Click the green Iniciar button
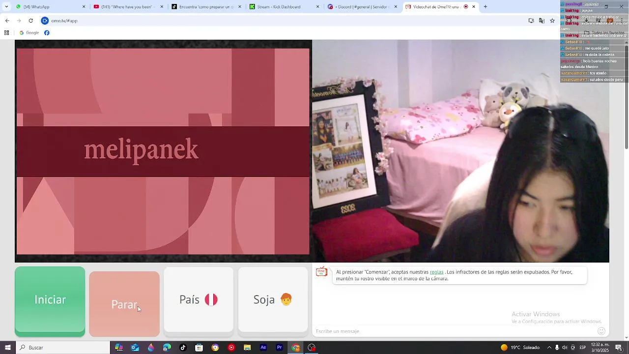The image size is (629, 354). coord(50,301)
